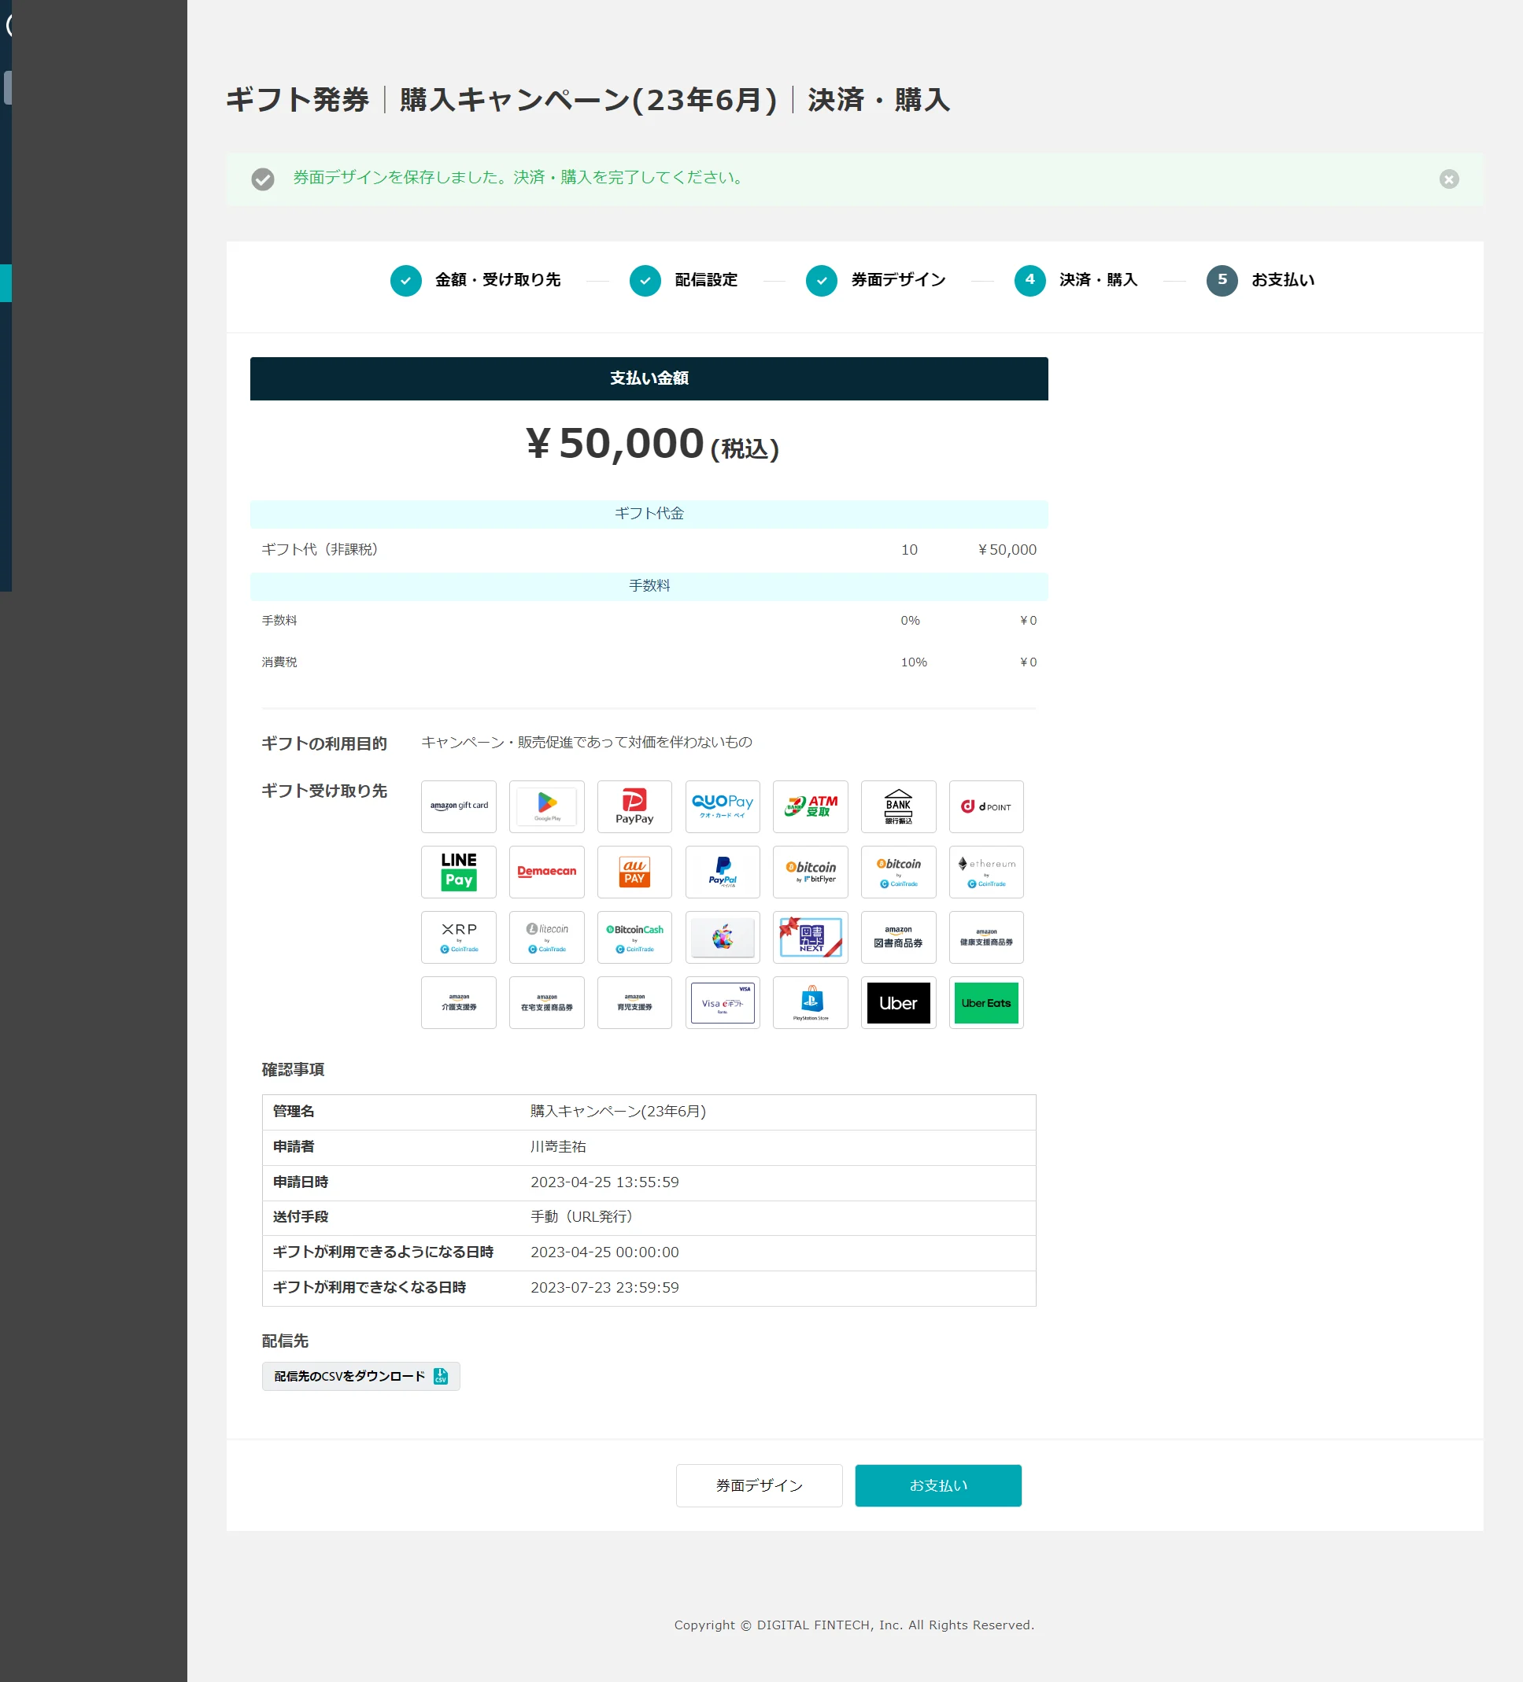Select the Google Play gift icon
The width and height of the screenshot is (1523, 1682).
(546, 806)
